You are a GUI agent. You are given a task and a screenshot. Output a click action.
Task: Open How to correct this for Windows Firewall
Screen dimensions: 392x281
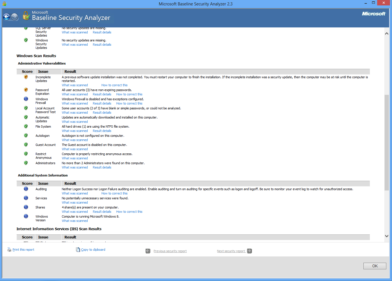129,103
